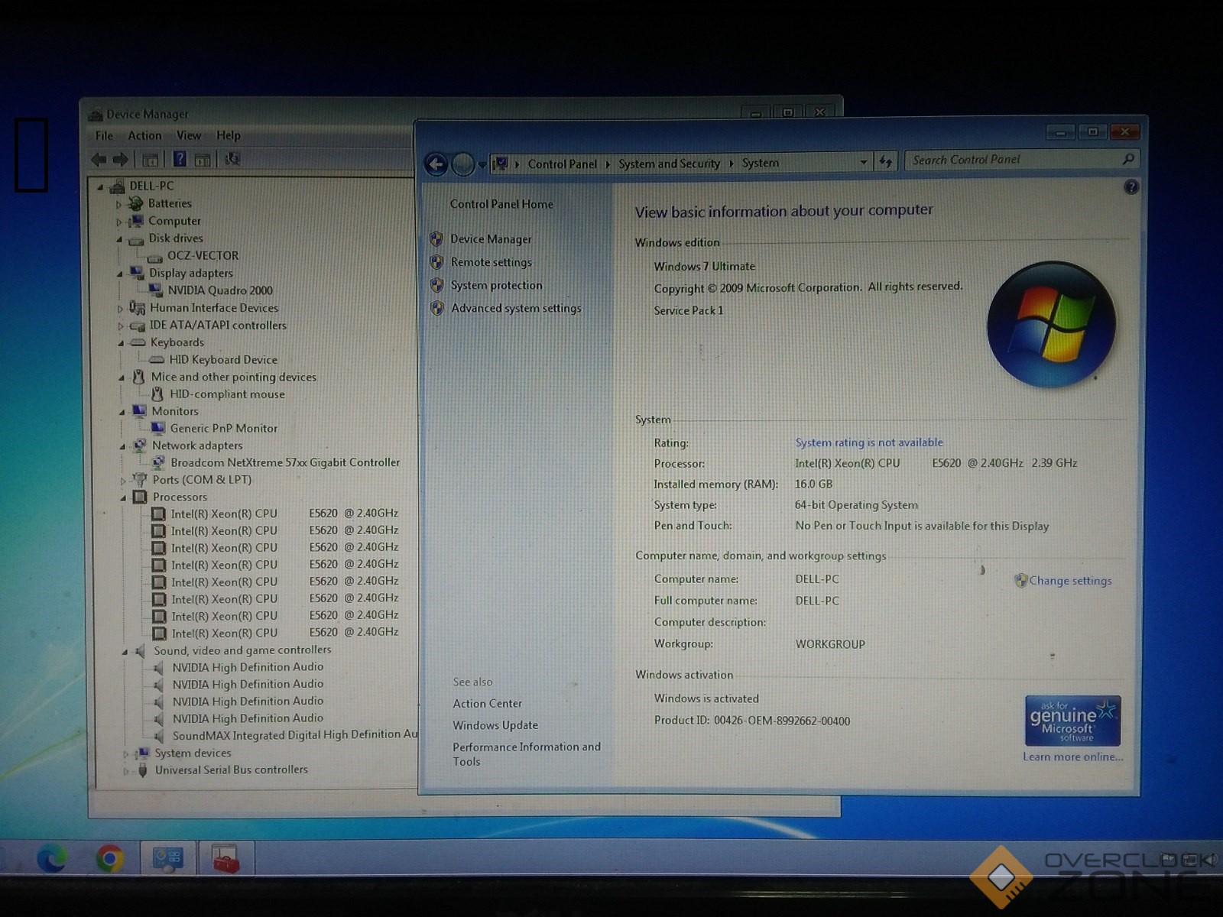Image resolution: width=1223 pixels, height=917 pixels.
Task: Click System rating is not available link
Action: coord(869,442)
